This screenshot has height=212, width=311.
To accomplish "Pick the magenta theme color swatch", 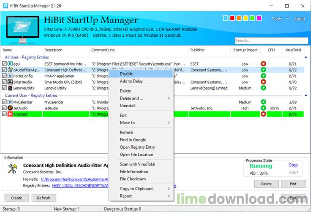I will [x=259, y=18].
